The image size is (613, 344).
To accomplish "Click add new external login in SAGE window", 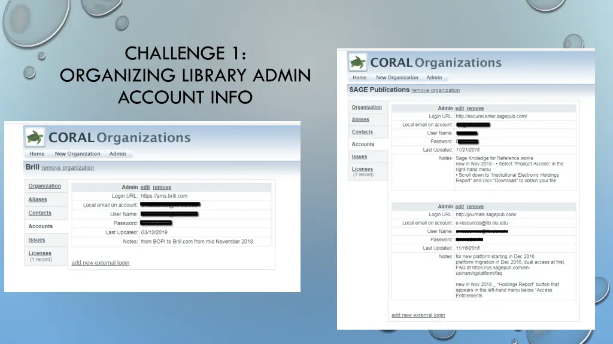I will 418,315.
